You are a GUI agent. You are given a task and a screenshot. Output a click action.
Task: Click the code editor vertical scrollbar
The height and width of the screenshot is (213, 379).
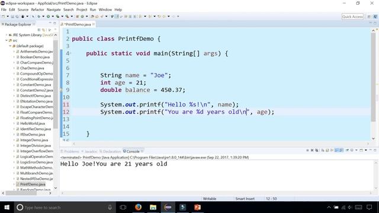(x=374, y=78)
